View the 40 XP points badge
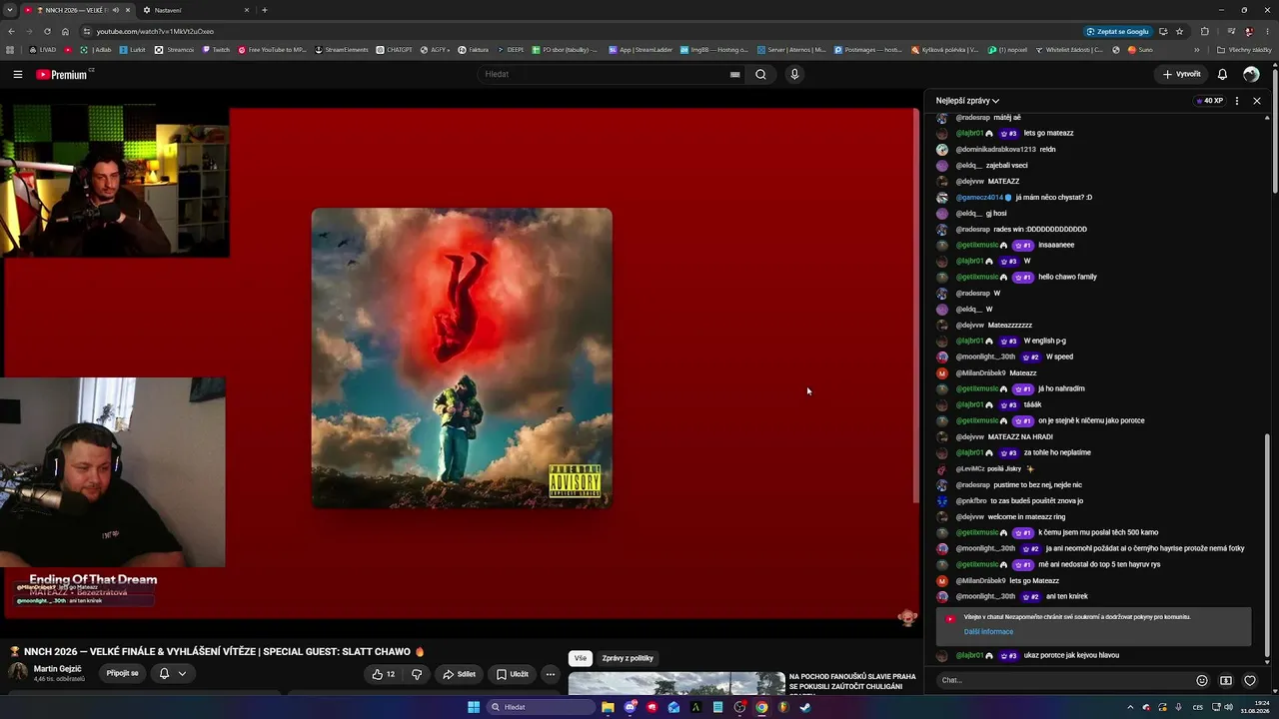 coord(1209,101)
